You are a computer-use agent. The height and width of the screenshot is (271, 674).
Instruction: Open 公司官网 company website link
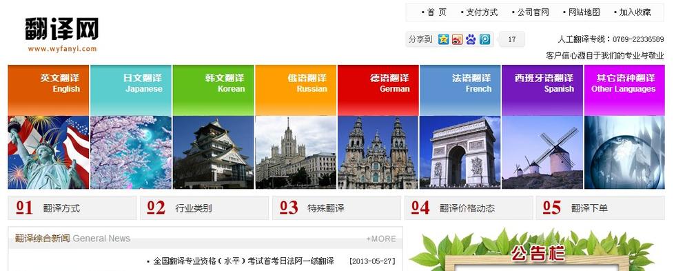pos(531,12)
